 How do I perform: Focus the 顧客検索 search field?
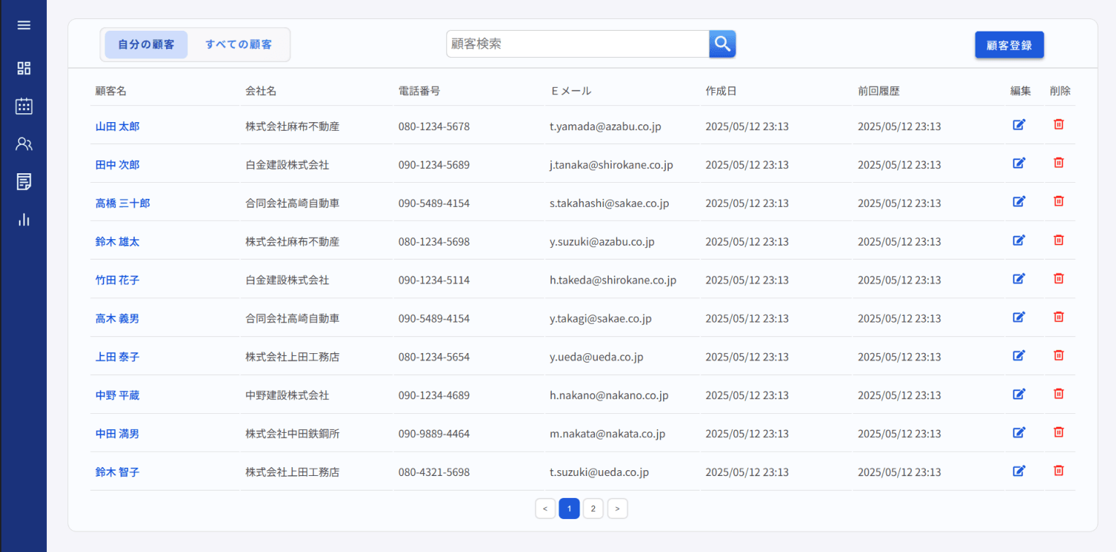tap(577, 44)
